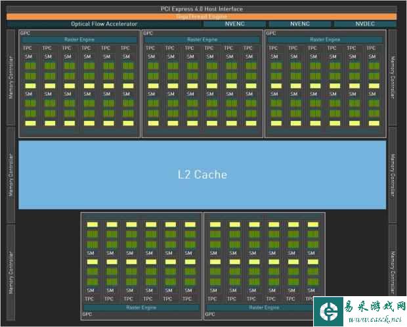407x327 pixels.
Task: Click the Optical Flow Accelerator block
Action: pos(104,24)
